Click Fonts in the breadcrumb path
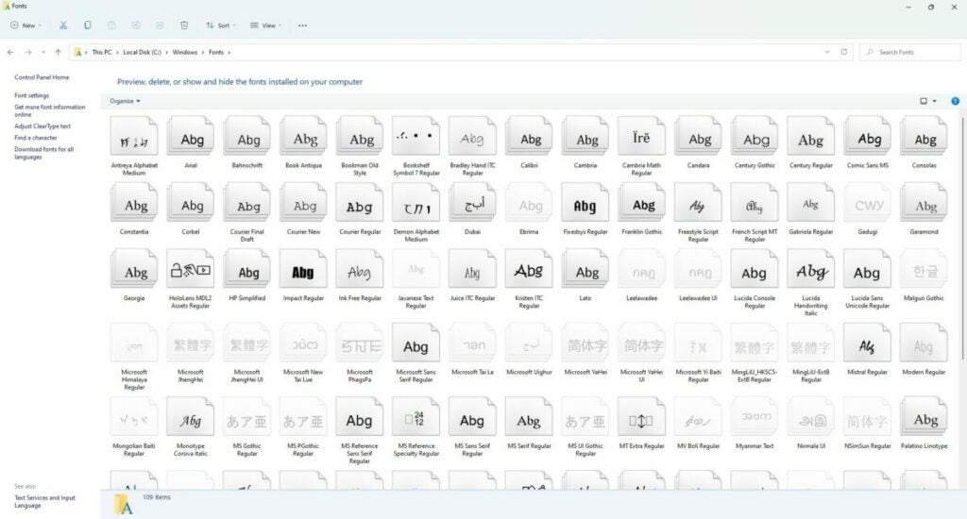The height and width of the screenshot is (519, 967). click(216, 53)
